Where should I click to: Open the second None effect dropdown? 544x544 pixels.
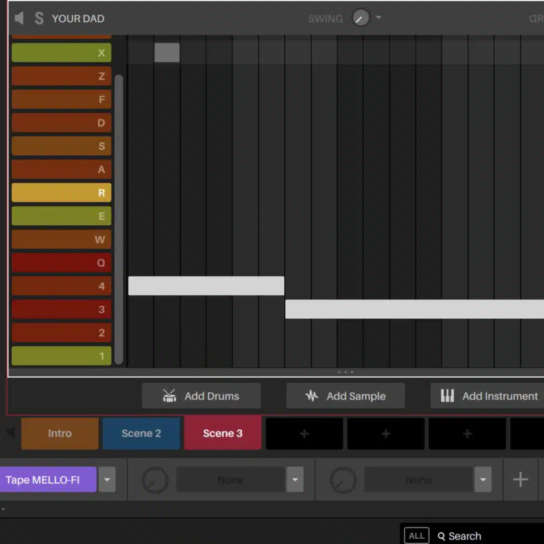(x=483, y=480)
